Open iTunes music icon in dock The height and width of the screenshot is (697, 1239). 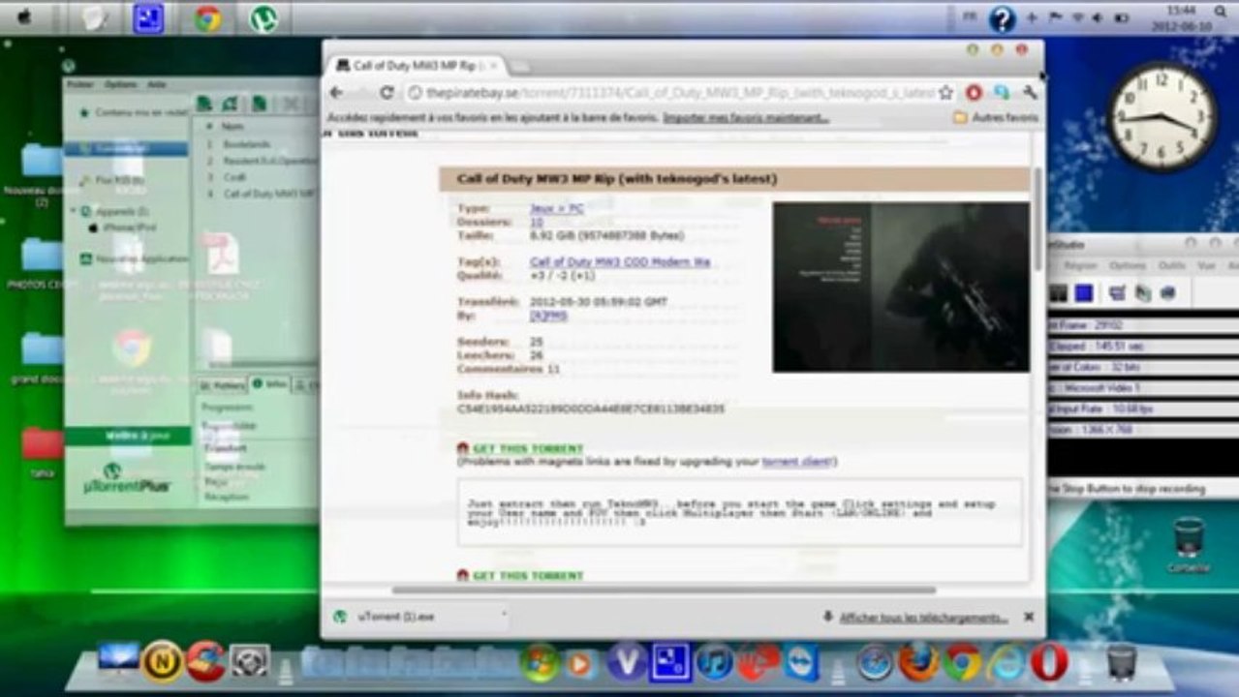715,662
